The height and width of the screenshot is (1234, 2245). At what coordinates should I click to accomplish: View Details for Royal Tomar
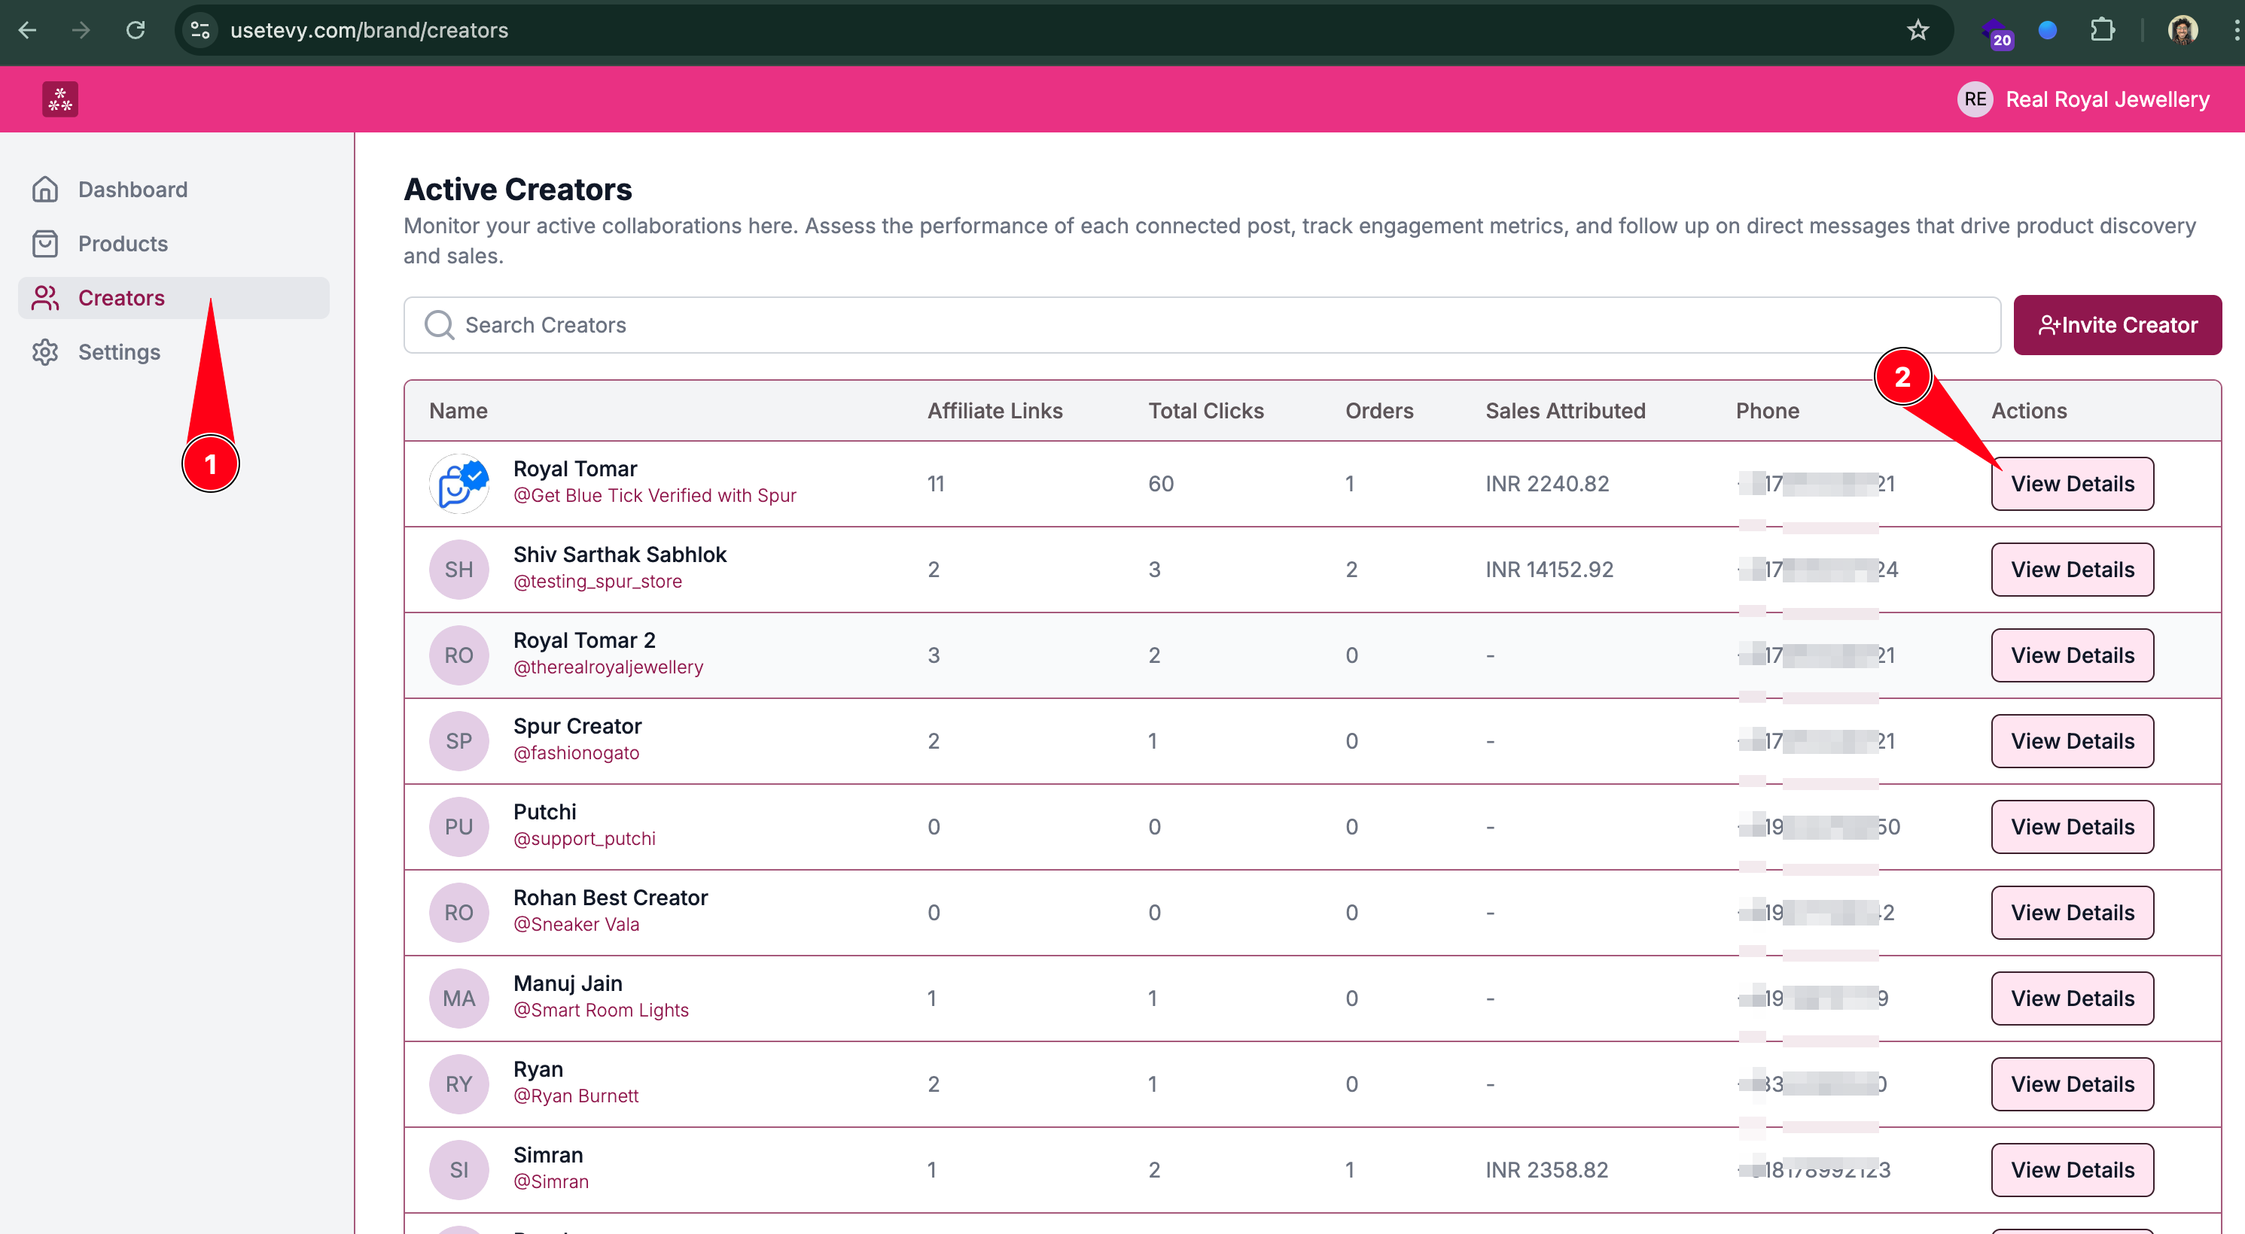pyautogui.click(x=2072, y=483)
